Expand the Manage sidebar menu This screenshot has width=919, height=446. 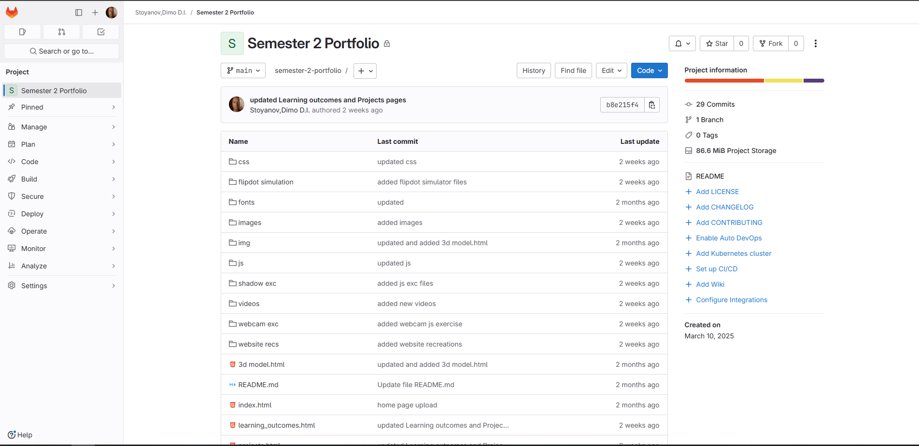tap(61, 127)
